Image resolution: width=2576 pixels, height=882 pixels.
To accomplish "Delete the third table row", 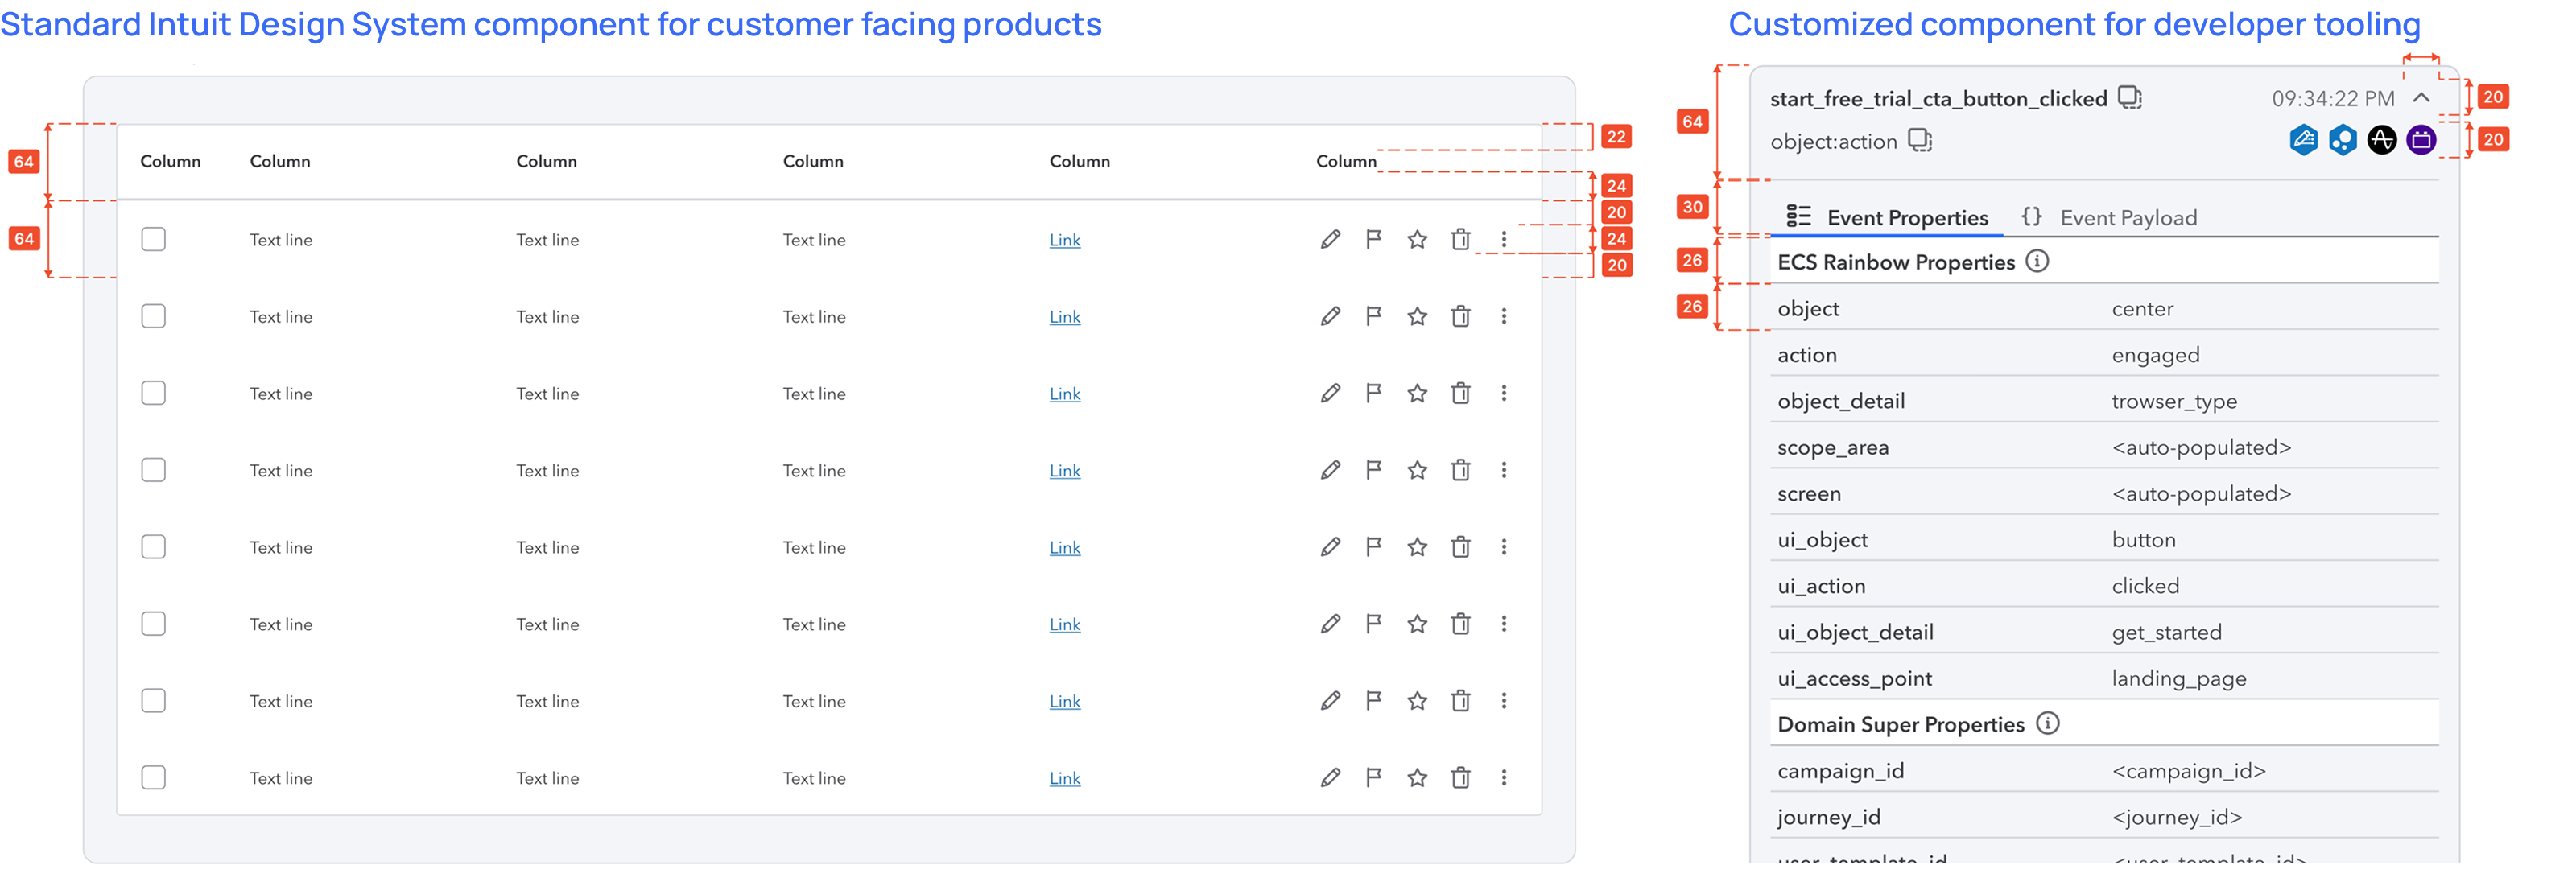I will (1460, 393).
